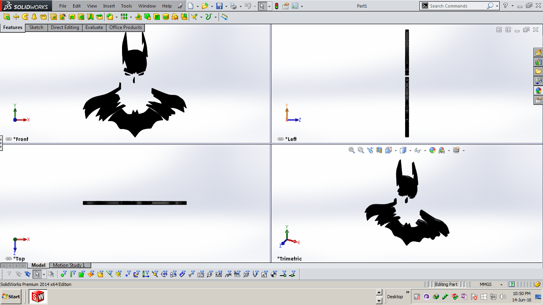This screenshot has width=543, height=305.
Task: Toggle the Filter Sketch Points filter
Action: point(128,274)
